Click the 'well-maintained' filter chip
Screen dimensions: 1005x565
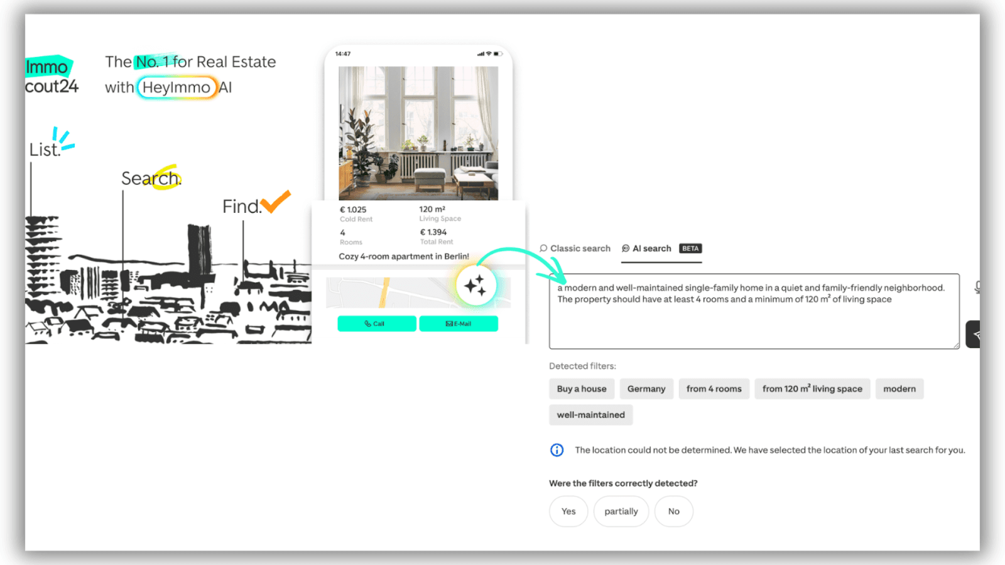coord(590,415)
